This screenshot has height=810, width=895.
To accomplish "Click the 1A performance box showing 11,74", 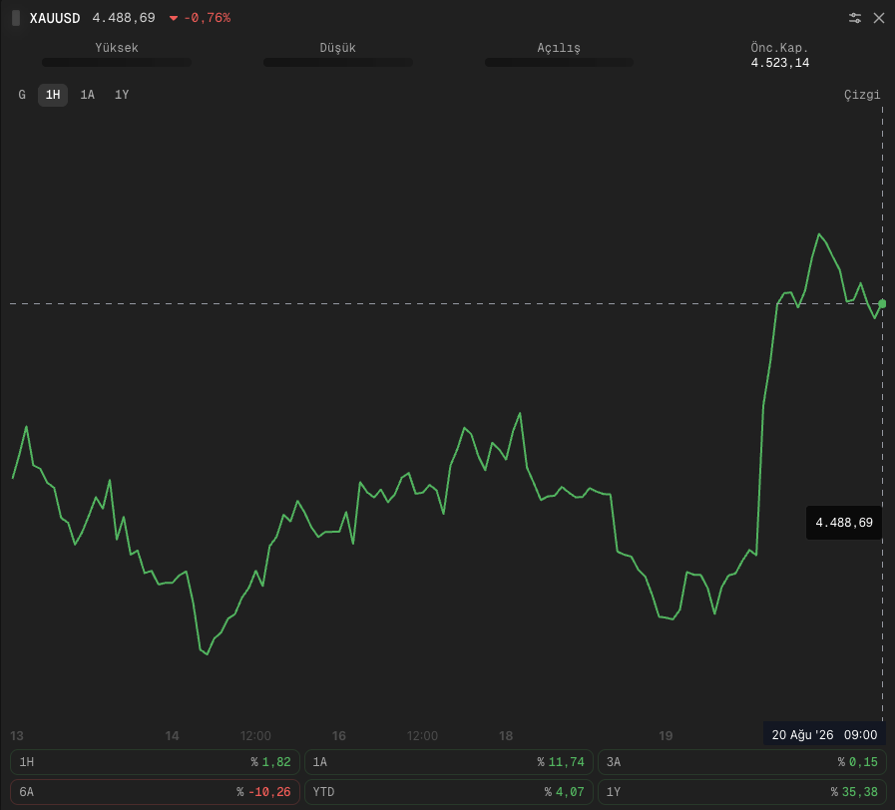I will [x=449, y=762].
